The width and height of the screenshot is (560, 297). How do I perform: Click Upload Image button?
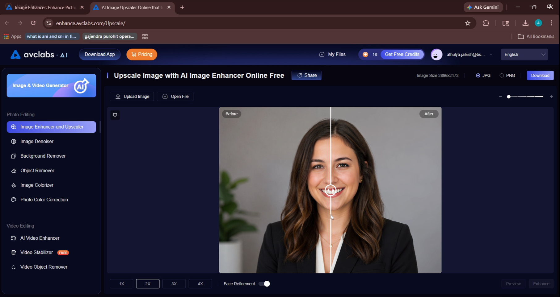[x=132, y=96]
